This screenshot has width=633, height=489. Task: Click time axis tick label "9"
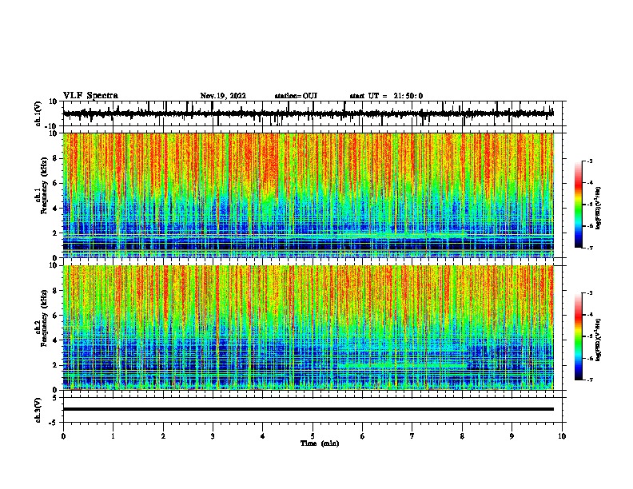[512, 436]
